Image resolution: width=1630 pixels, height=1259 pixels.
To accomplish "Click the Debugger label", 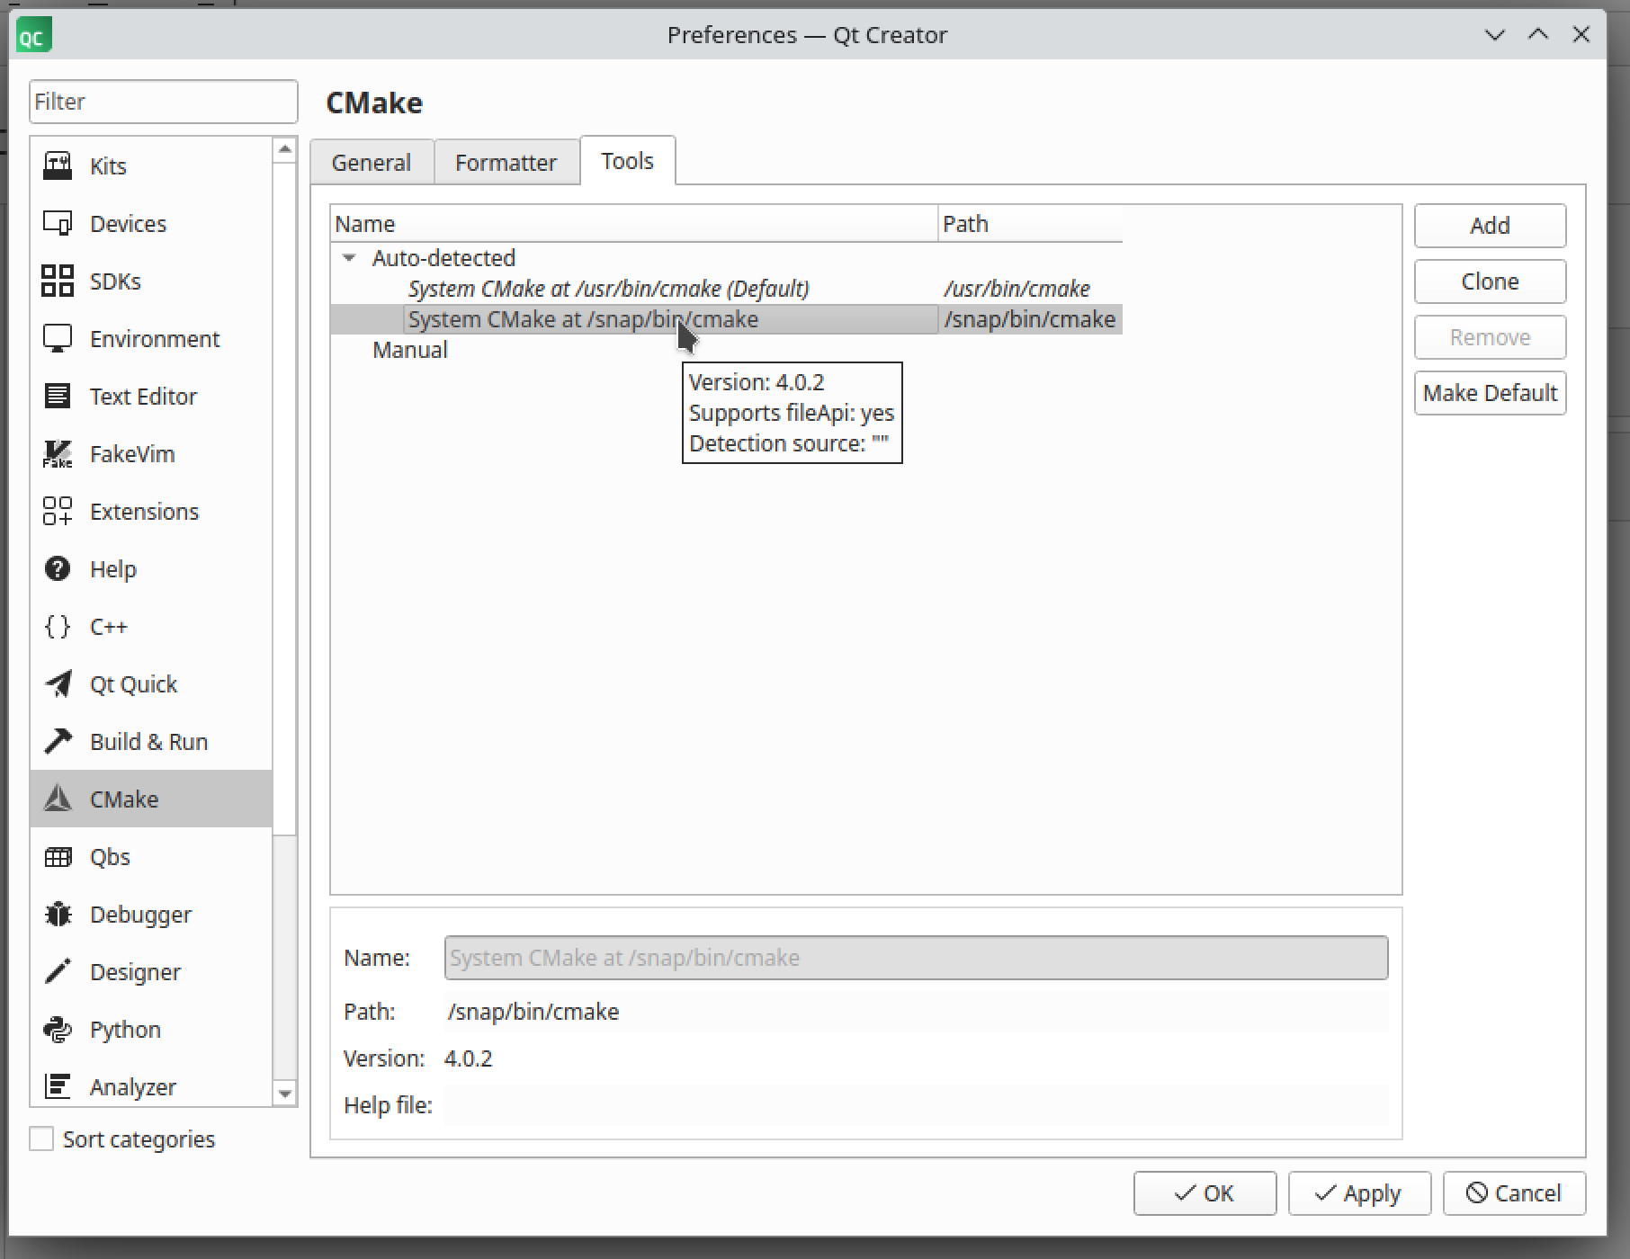I will point(140,915).
